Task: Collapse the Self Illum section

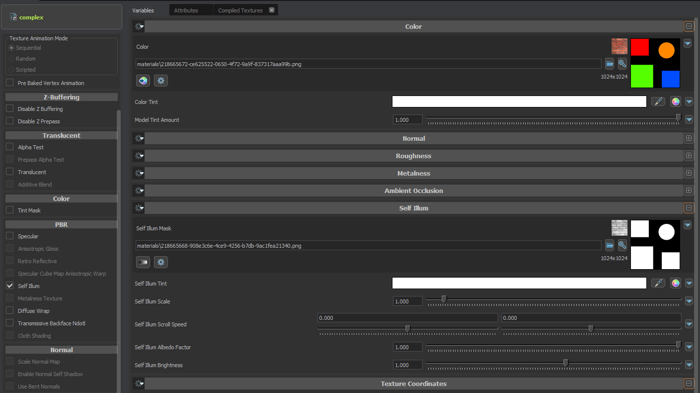Action: 689,207
